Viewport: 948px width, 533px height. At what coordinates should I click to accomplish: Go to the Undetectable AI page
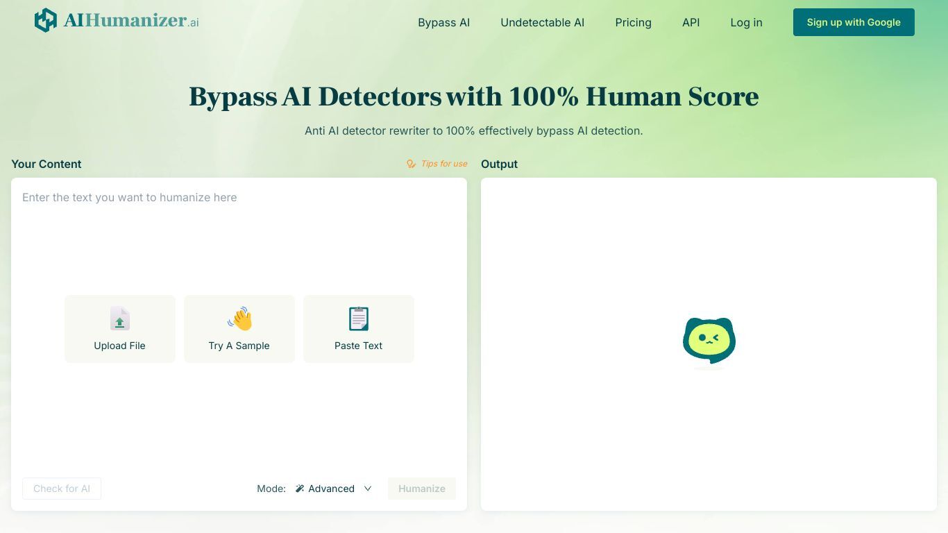(543, 22)
